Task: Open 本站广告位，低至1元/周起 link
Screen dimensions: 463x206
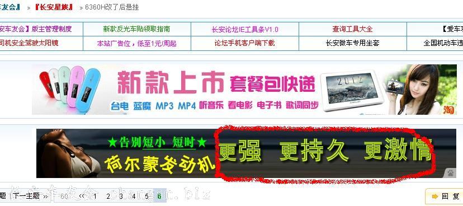Action: pos(136,44)
